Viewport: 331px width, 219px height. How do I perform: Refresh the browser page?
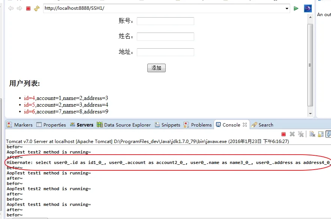(37, 9)
